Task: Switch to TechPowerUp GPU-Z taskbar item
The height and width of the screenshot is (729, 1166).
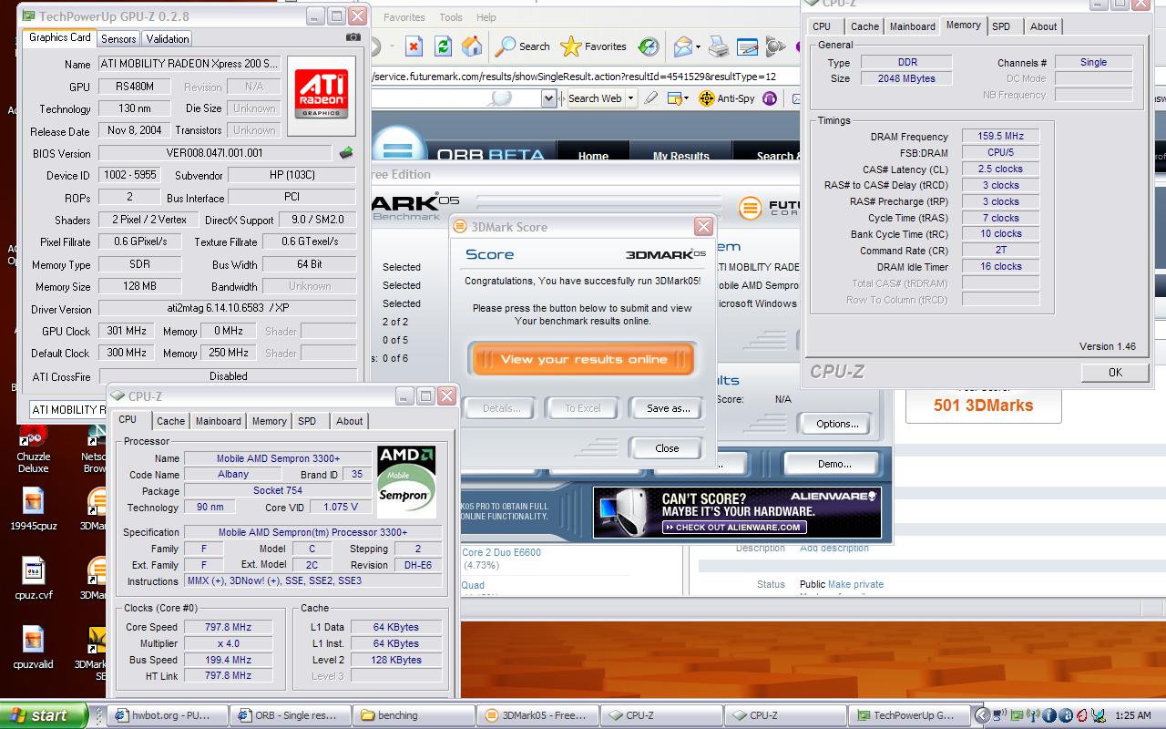Action: pyautogui.click(x=909, y=715)
